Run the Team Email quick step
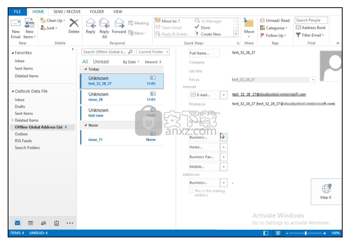 (x=169, y=27)
